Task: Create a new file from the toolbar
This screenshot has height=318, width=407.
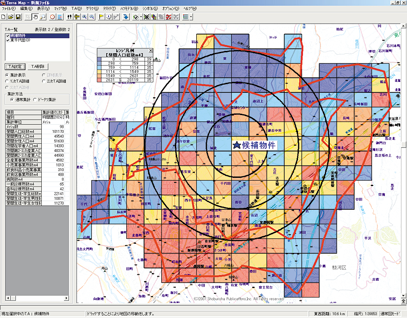Action: point(3,17)
